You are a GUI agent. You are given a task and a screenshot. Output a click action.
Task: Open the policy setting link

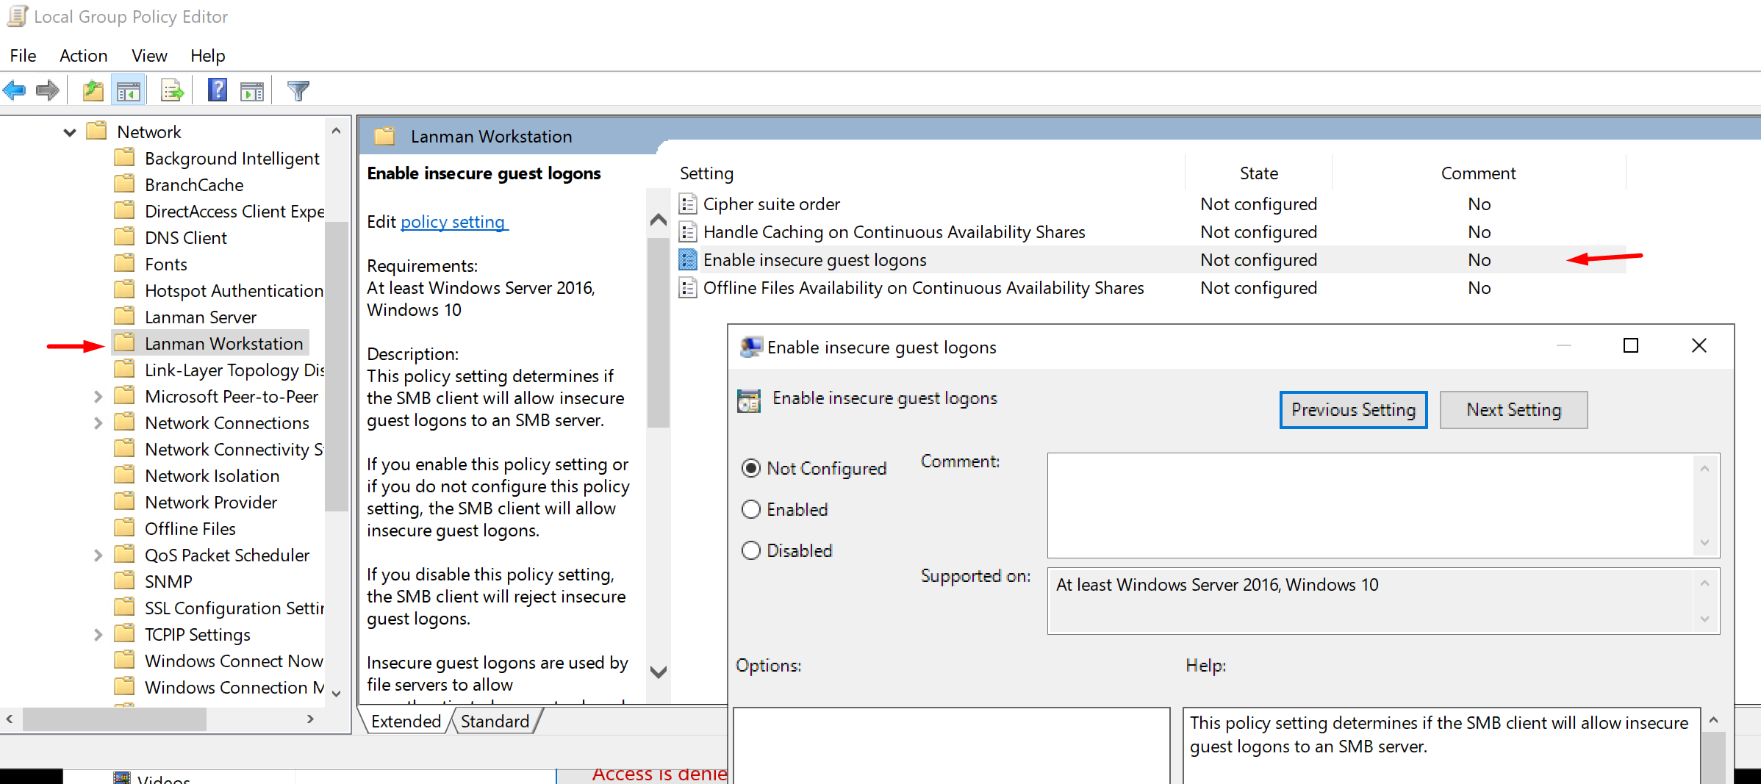pyautogui.click(x=453, y=222)
